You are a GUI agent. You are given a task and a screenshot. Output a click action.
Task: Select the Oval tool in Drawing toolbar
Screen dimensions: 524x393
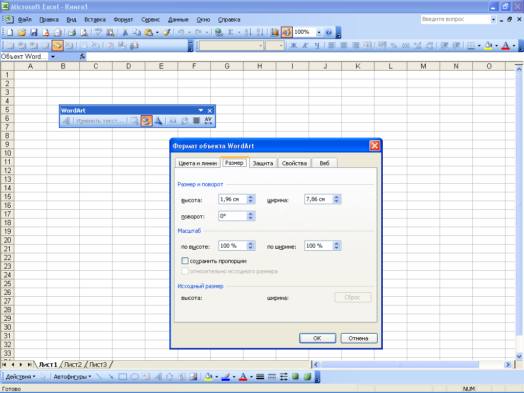click(x=135, y=377)
